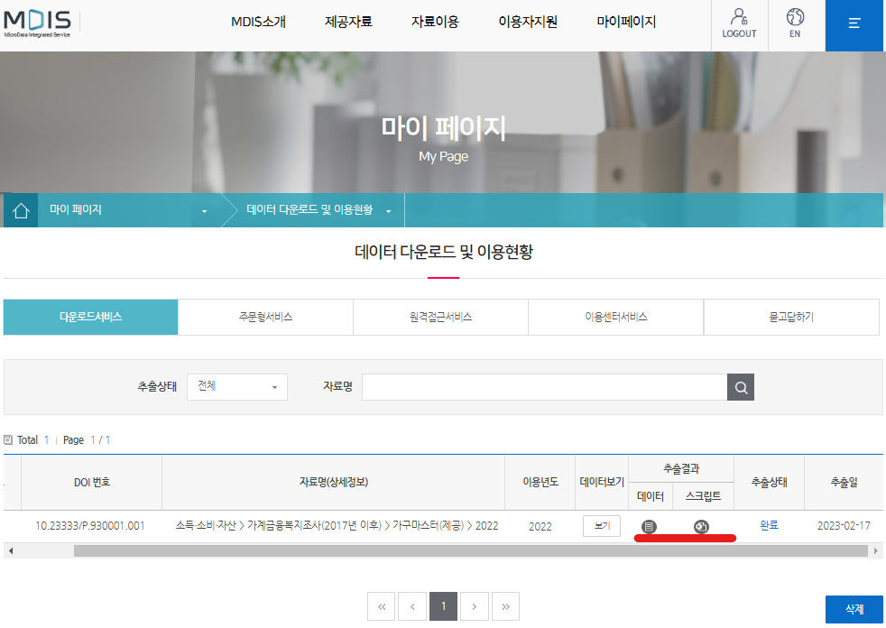Click inside the 자료명 search field
886x628 pixels.
(x=545, y=387)
